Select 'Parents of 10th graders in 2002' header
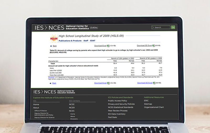 coord(123,58)
